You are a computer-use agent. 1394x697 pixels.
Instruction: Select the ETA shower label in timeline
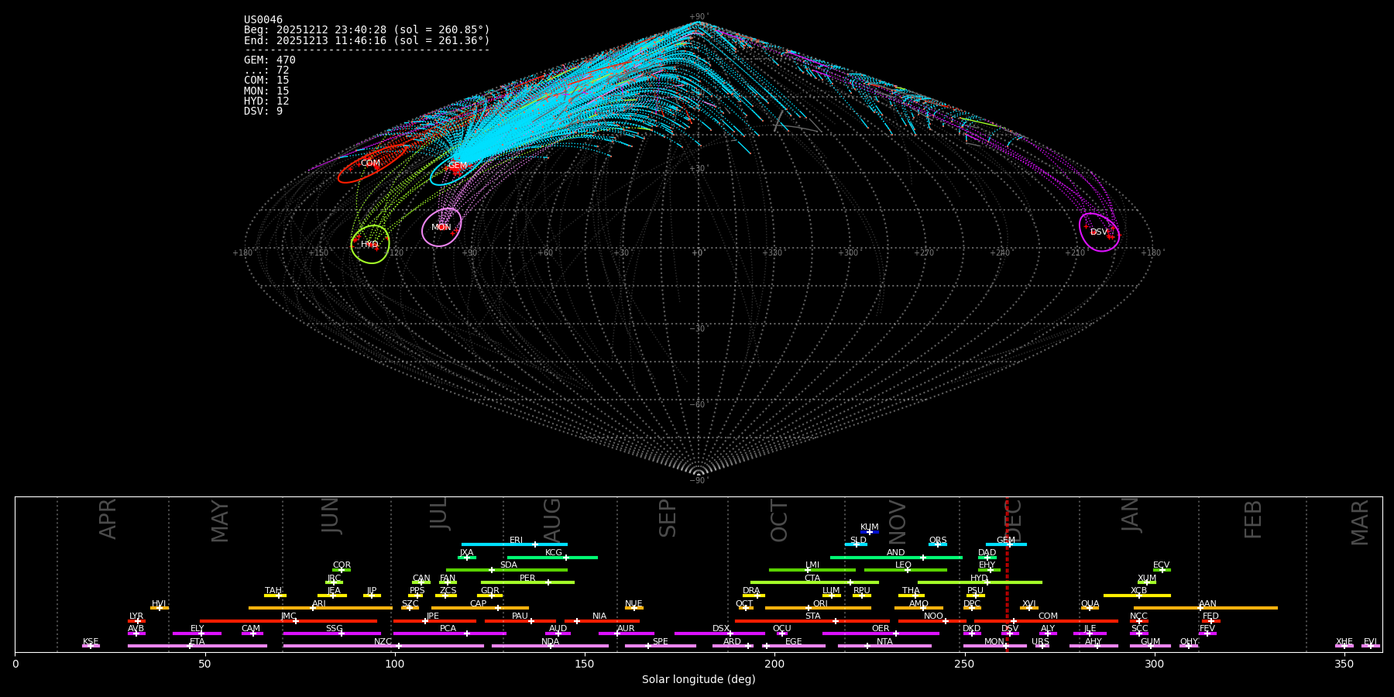197,642
